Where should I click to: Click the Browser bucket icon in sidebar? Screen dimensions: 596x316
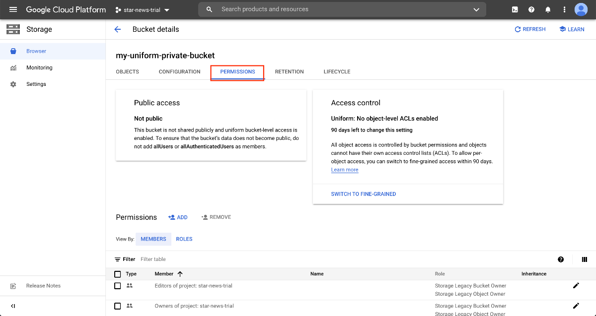13,51
